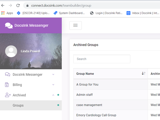Image resolution: width=160 pixels, height=120 pixels.
Task: Open the Apps grid bookmark icon
Action: [3, 13]
